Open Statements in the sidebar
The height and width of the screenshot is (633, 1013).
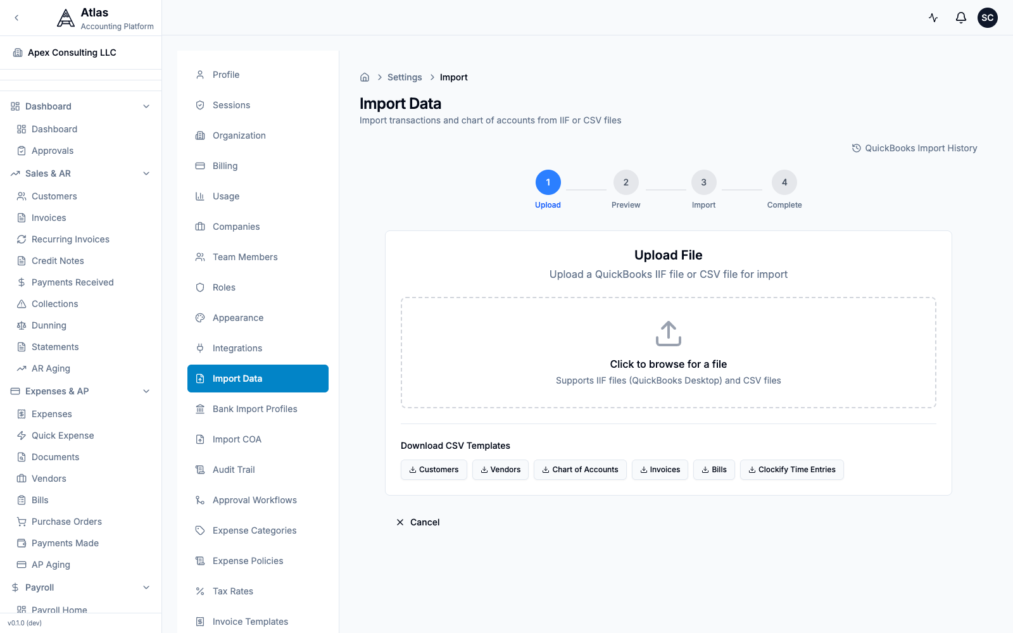tap(80, 347)
